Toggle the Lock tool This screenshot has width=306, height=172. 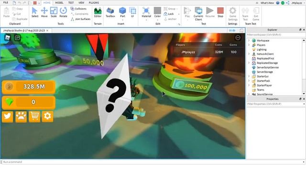(x=169, y=14)
